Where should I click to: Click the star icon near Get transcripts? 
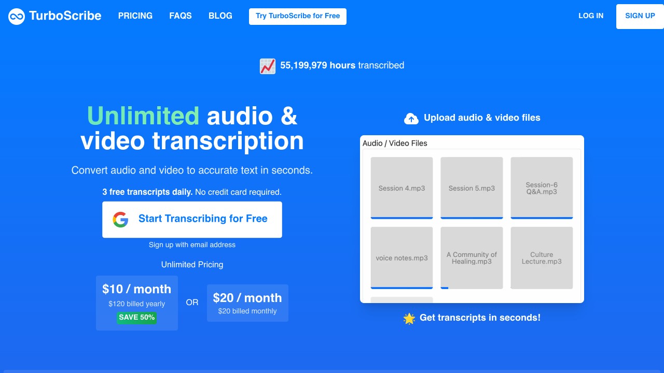[409, 318]
